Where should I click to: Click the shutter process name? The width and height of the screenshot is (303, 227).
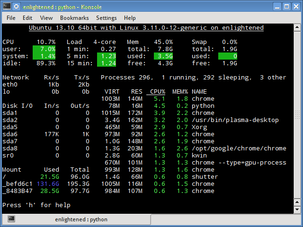(x=205, y=176)
